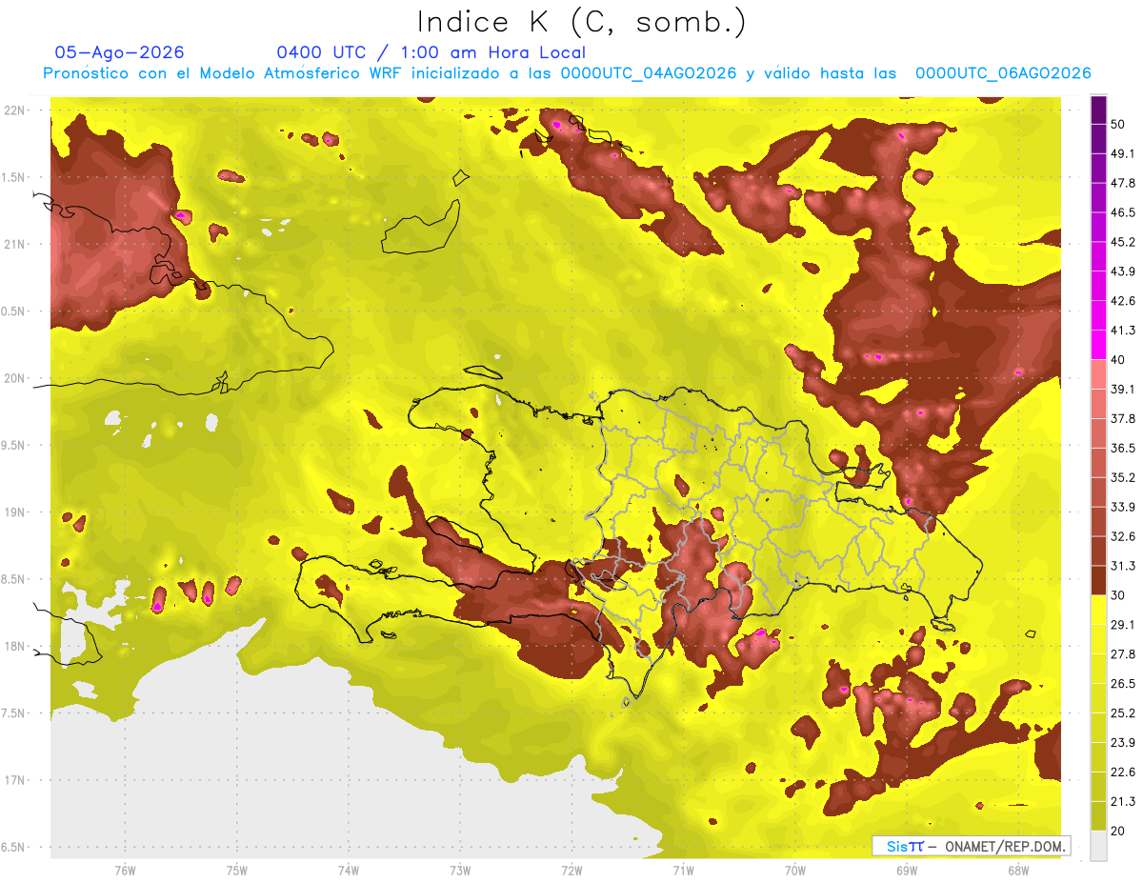Click the dark purple swatch above 50
Screen dimensions: 1143x883
click(x=1099, y=110)
